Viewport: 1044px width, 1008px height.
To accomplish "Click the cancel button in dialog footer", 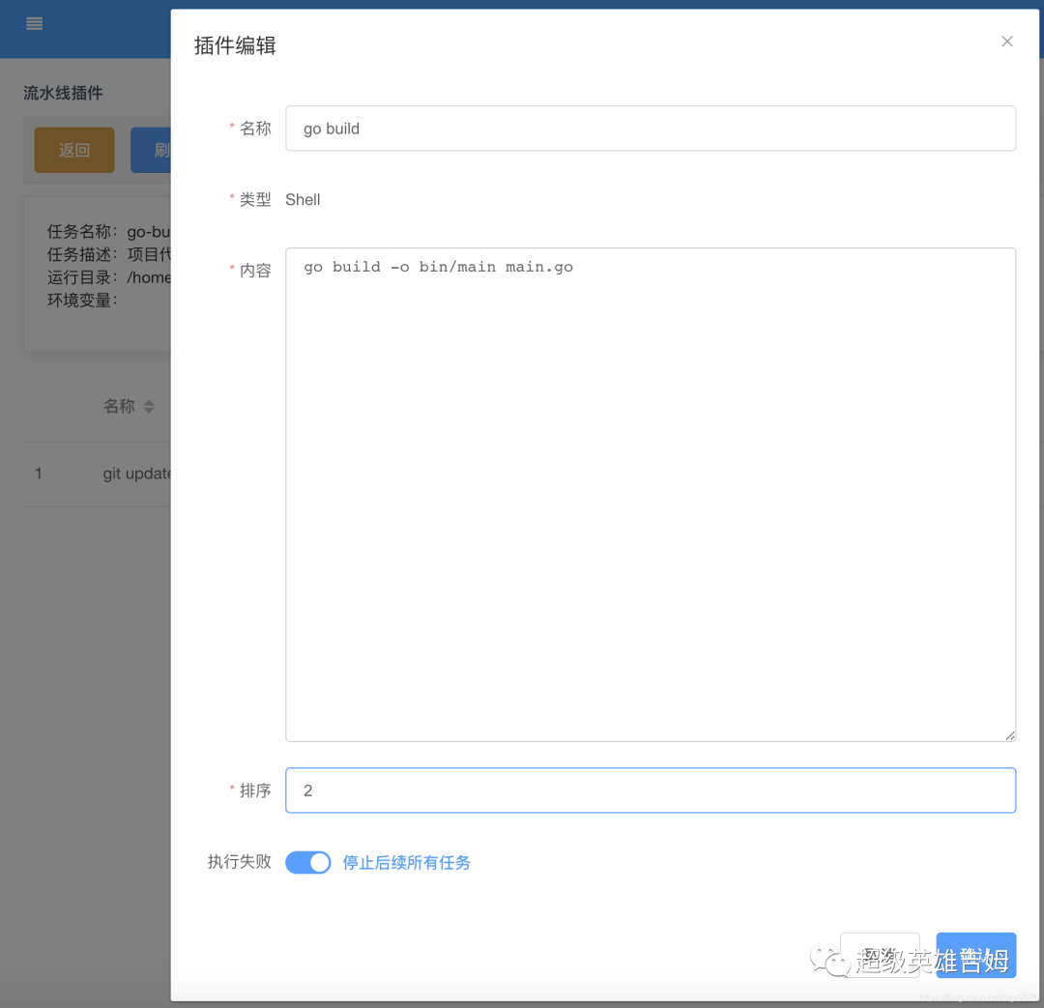I will (x=880, y=955).
